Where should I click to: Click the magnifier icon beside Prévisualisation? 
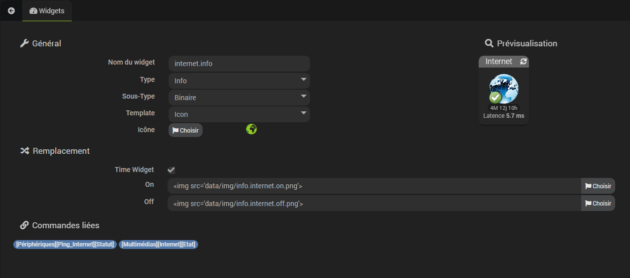coord(489,43)
